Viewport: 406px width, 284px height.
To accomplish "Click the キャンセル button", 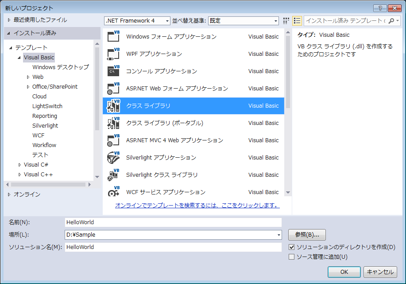I will (x=380, y=272).
